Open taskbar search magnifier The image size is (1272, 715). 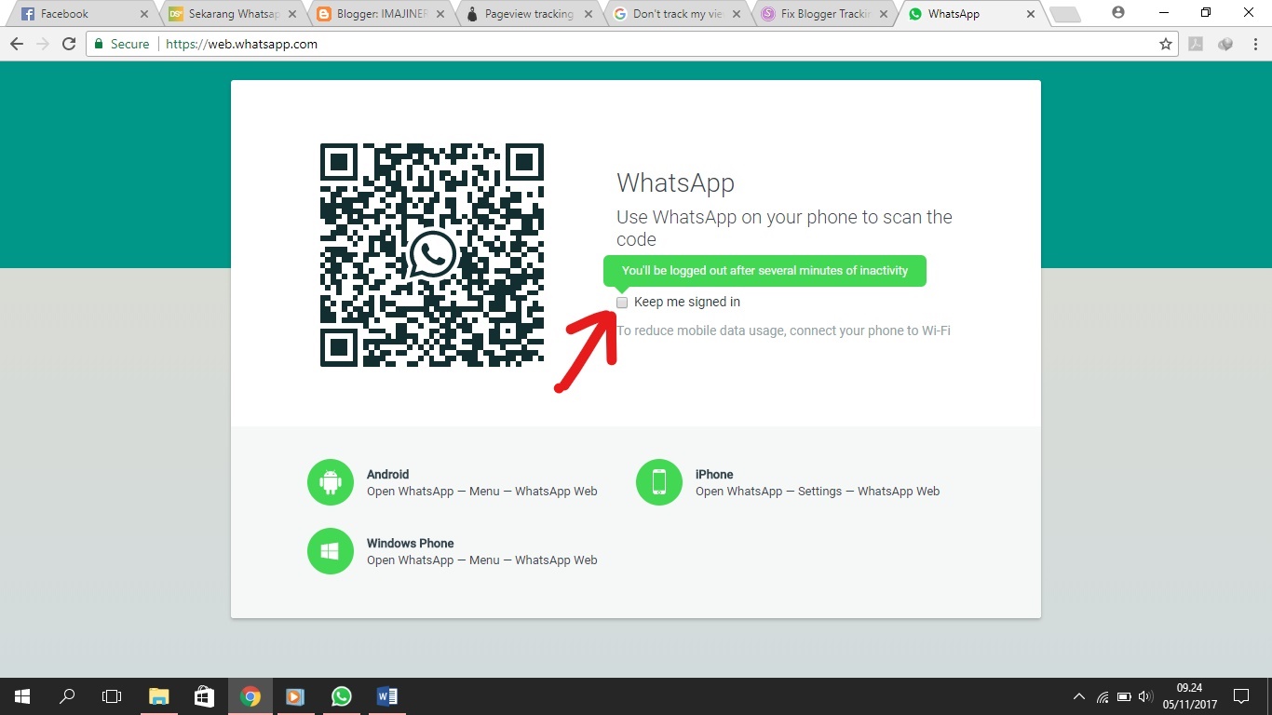(x=67, y=696)
